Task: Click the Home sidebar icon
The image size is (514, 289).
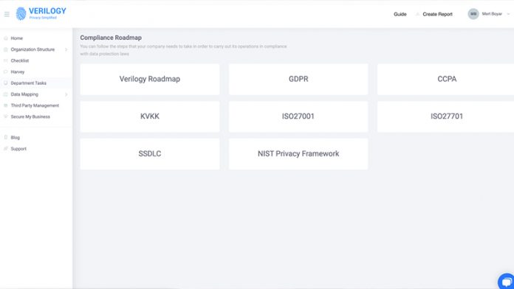Action: pyautogui.click(x=6, y=38)
